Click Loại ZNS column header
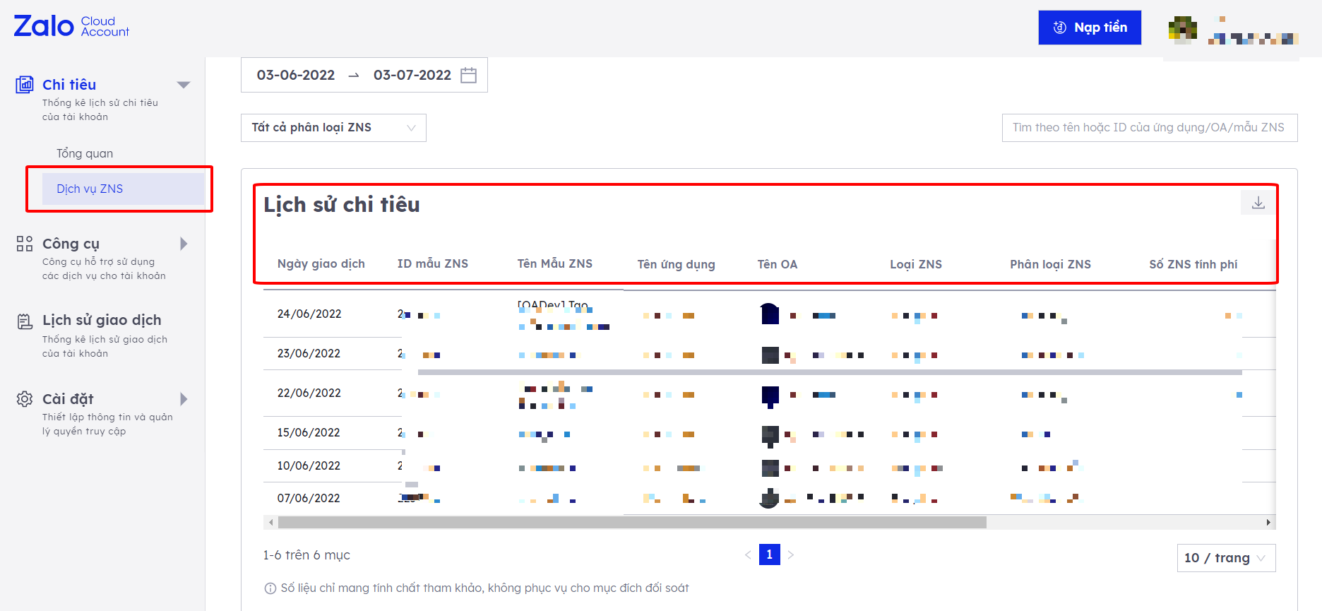This screenshot has height=611, width=1322. pos(916,264)
